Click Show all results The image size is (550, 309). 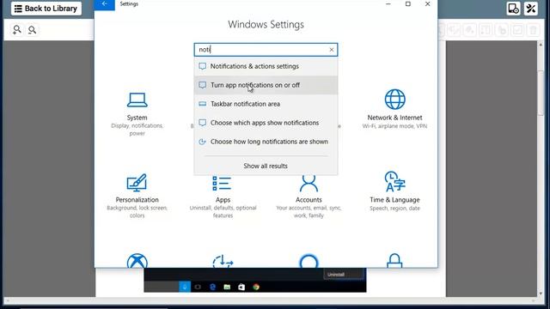pyautogui.click(x=266, y=166)
